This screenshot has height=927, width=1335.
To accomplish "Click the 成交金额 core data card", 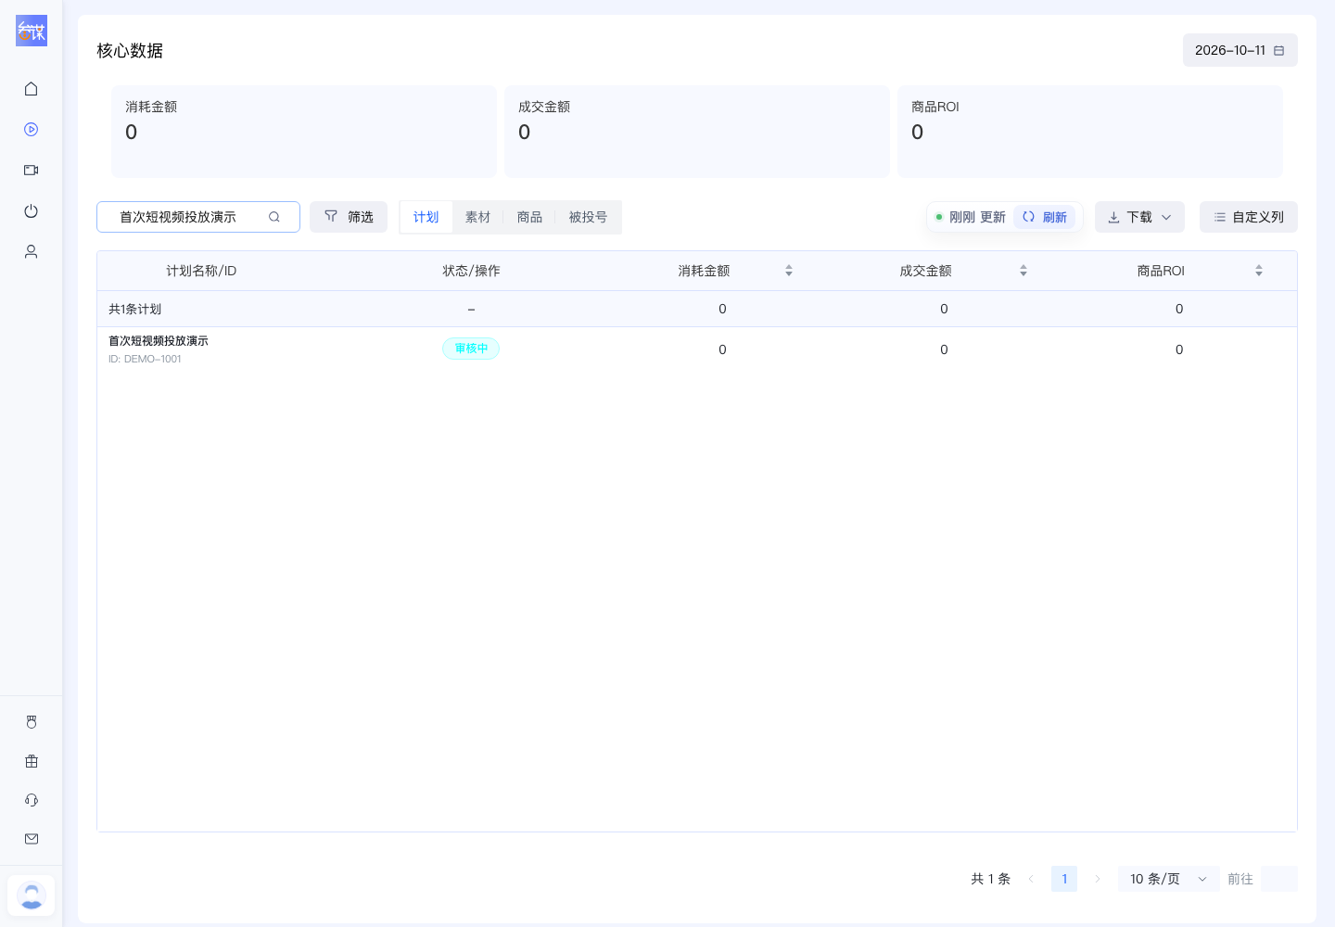I will pyautogui.click(x=697, y=132).
